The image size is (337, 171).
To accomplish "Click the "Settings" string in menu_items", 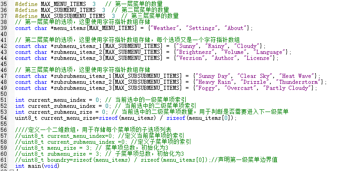I will click(202, 28).
